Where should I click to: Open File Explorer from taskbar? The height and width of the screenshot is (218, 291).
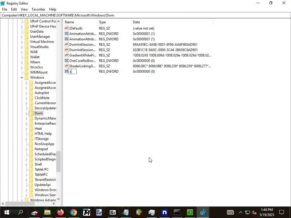47,212
